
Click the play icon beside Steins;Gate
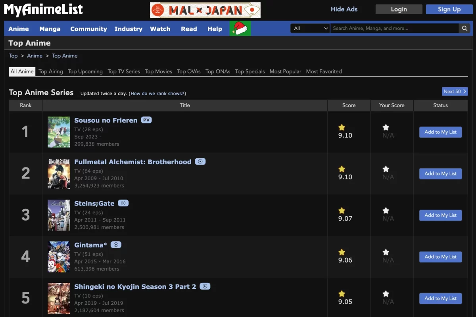coord(123,203)
